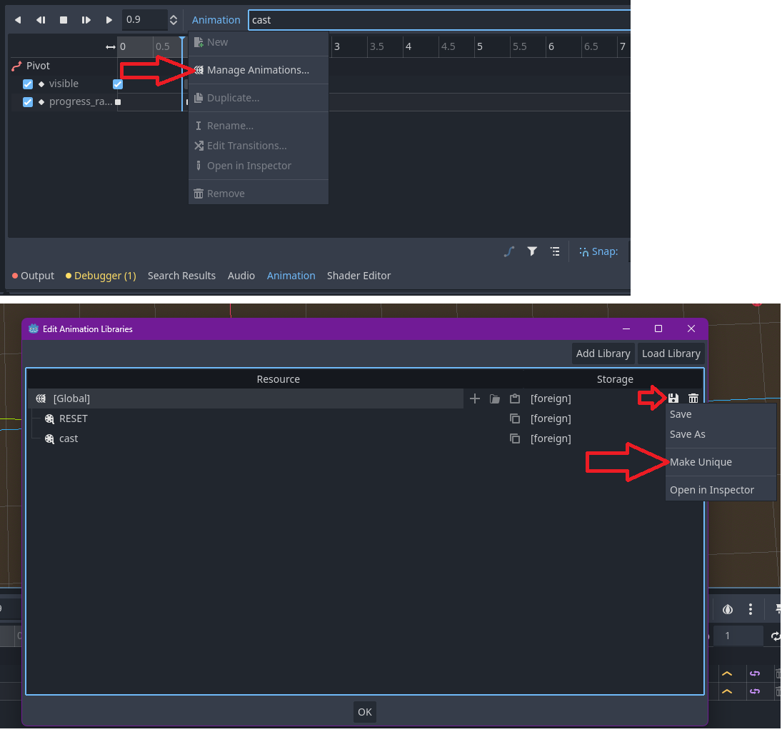Screen dimensions: 782x732
Task: Increase playback speed with the stepper up arrow
Action: coord(172,16)
